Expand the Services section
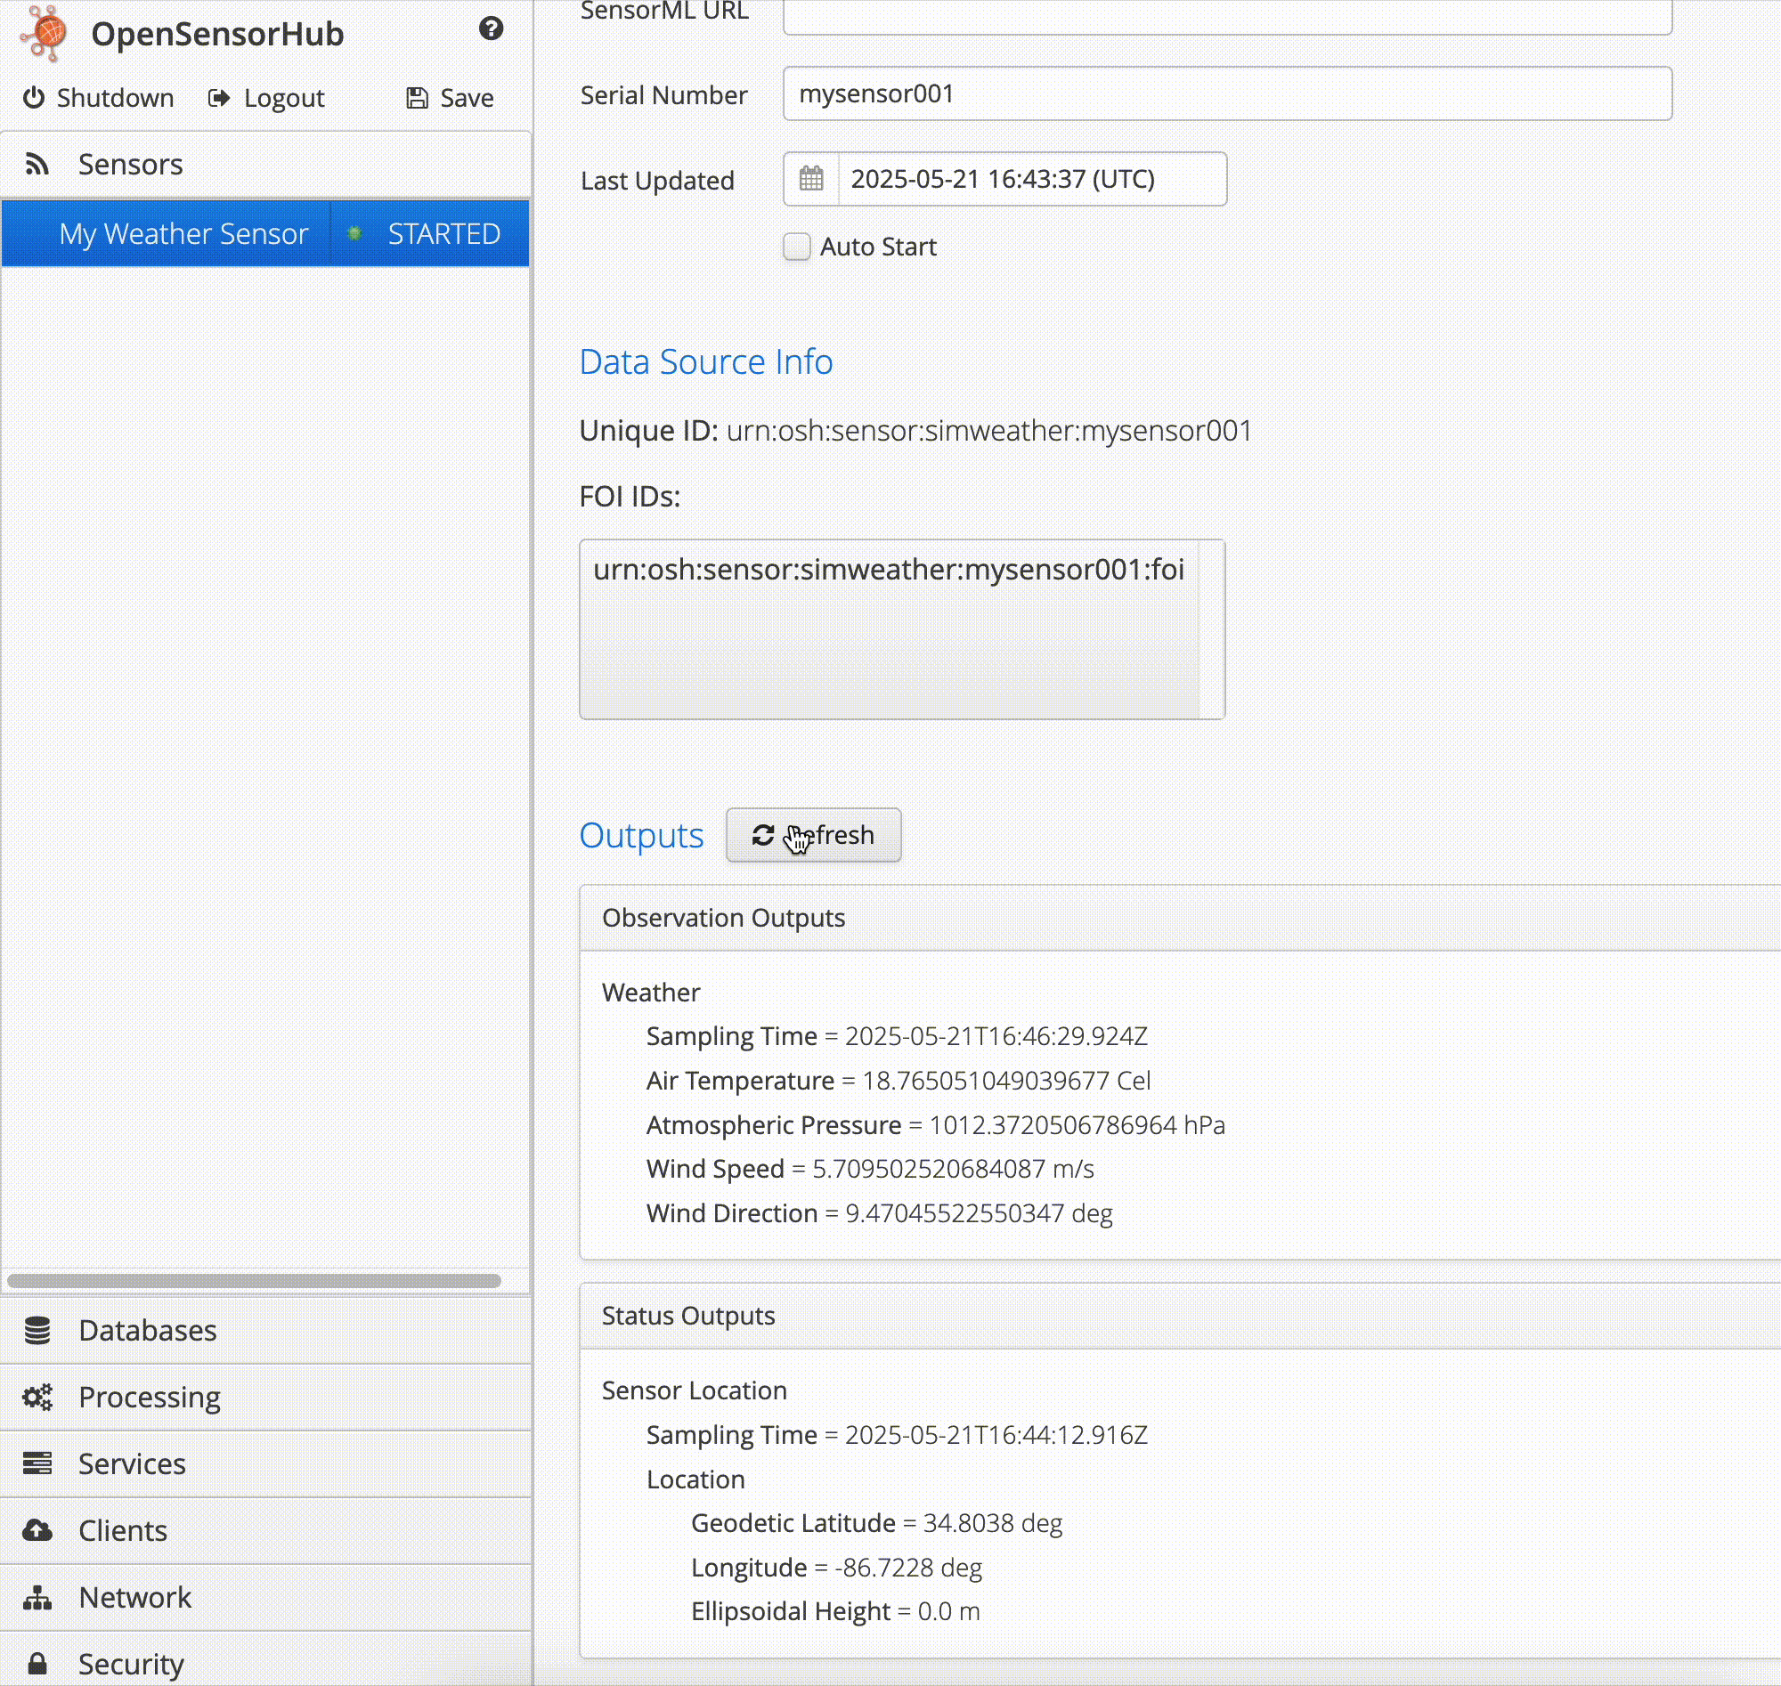Image resolution: width=1781 pixels, height=1686 pixels. pyautogui.click(x=132, y=1463)
